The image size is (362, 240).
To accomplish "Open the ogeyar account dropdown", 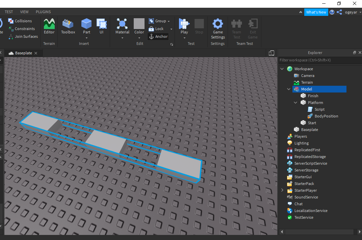I will pos(360,12).
